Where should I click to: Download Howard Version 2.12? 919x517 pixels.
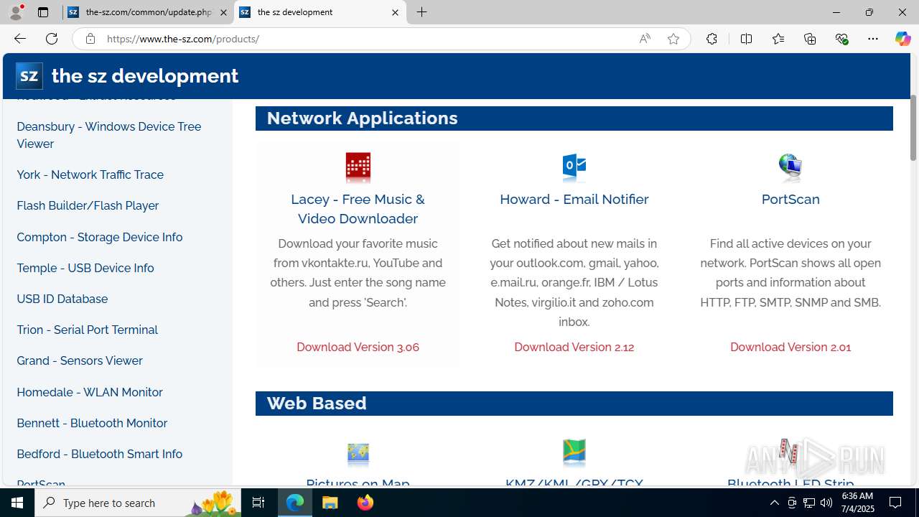tap(574, 347)
